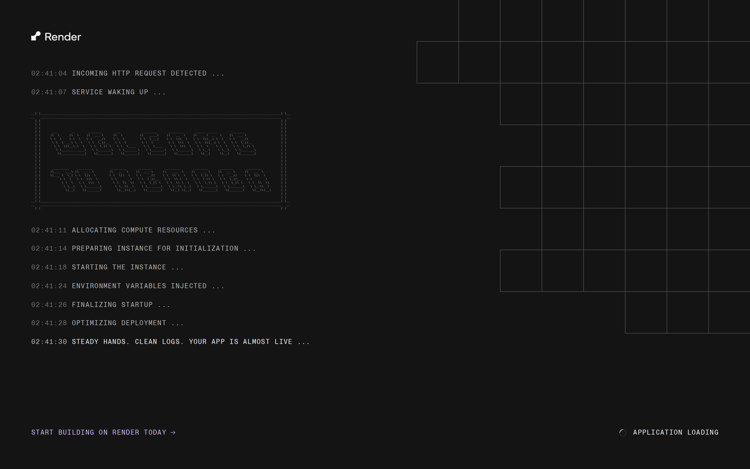The width and height of the screenshot is (750, 469).
Task: Click the PREPARING INSTANCE FOR INITIALIZATION entry
Action: coord(143,248)
